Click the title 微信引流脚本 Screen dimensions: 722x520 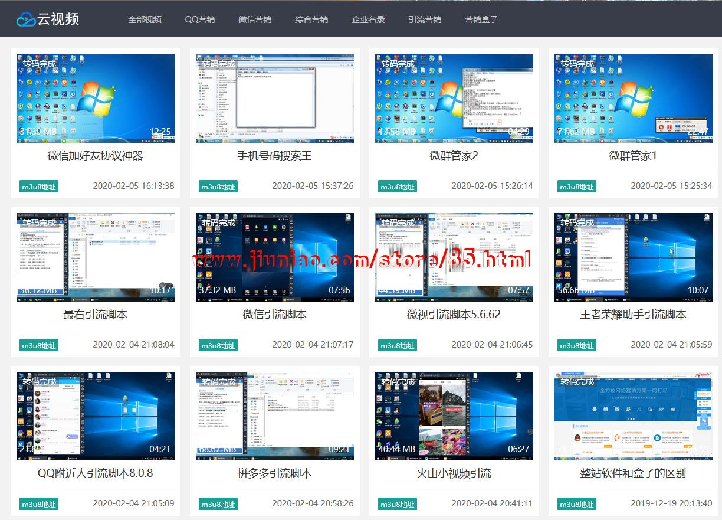(x=275, y=315)
